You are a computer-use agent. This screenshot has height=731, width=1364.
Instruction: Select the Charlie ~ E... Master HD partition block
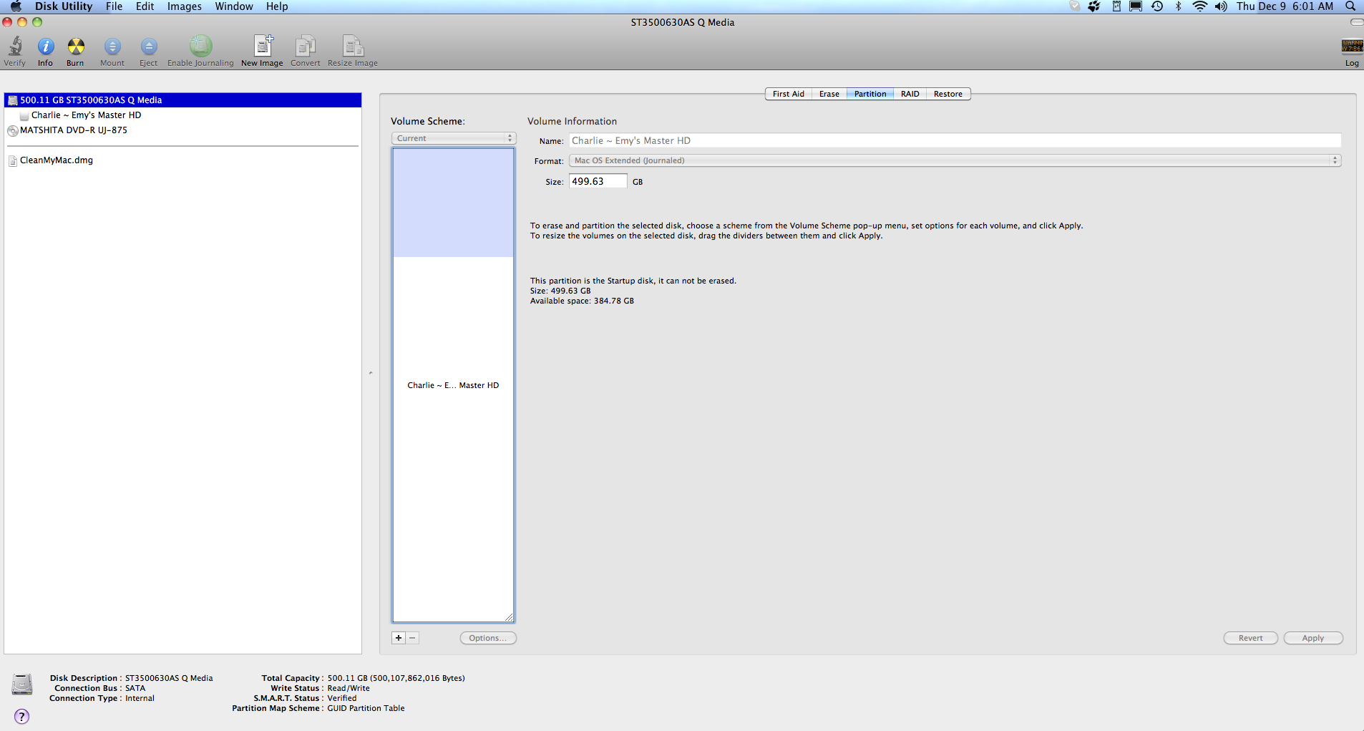pos(453,385)
